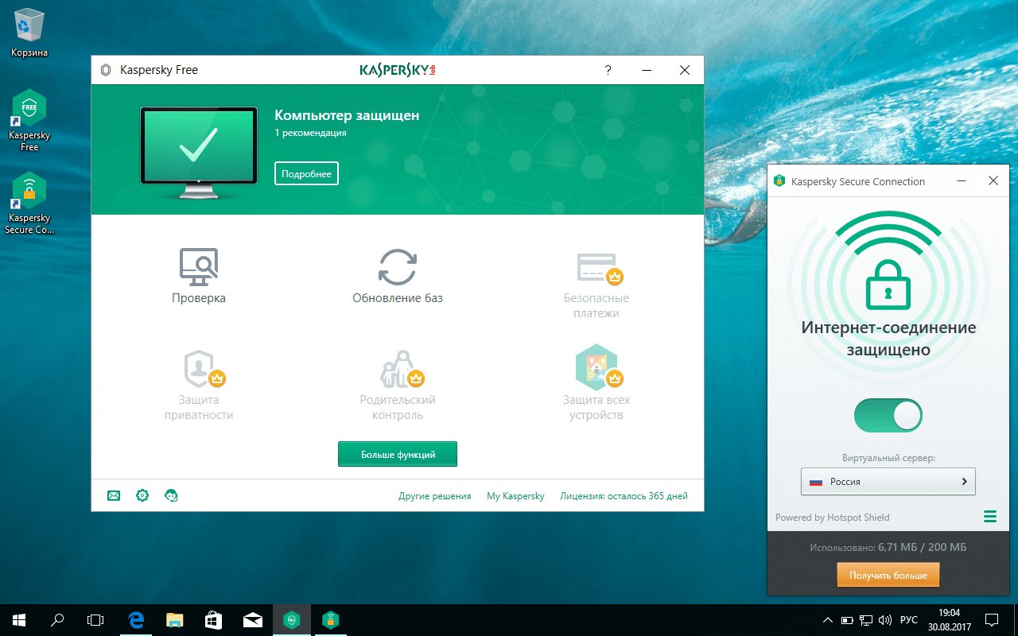The height and width of the screenshot is (636, 1018).
Task: Switch to Kaspersky Free taskbar button
Action: pyautogui.click(x=292, y=619)
